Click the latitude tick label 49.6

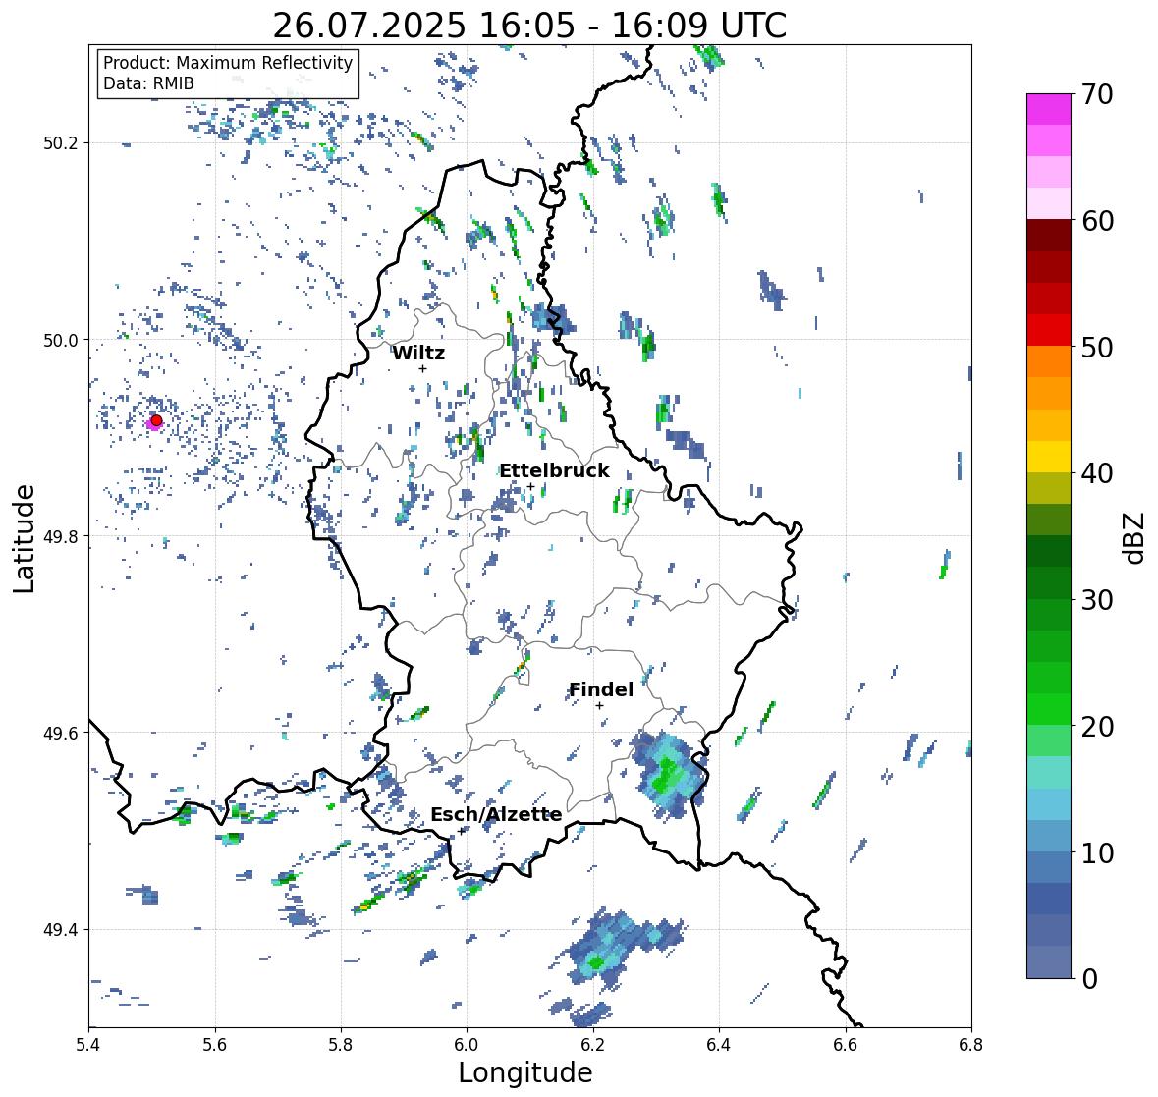[x=61, y=733]
